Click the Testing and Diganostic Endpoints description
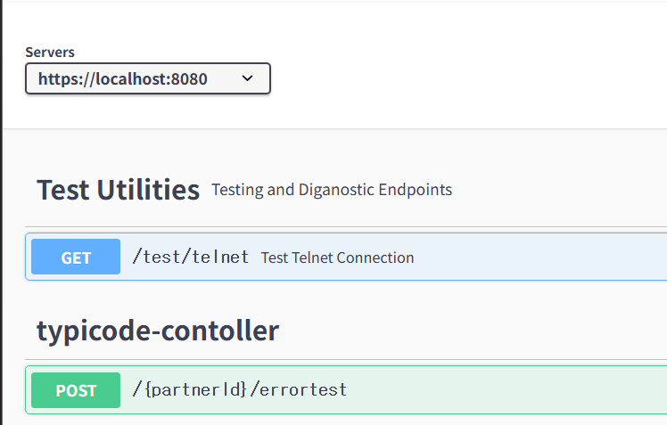The image size is (667, 425). [x=331, y=190]
